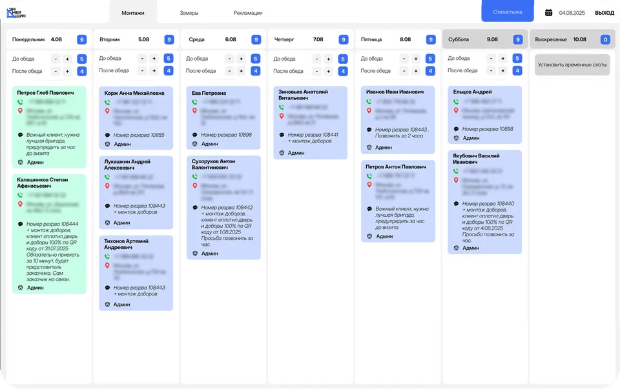Image resolution: width=620 pixels, height=389 pixels.
Task: Click phone icon on Иванов Иван Иванович card
Action: (369, 101)
